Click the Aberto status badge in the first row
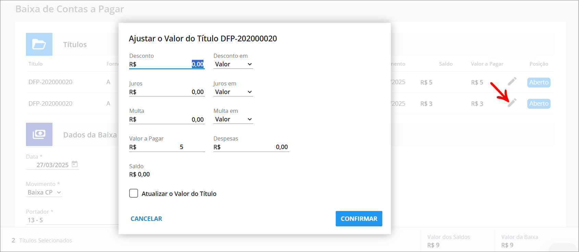This screenshot has width=579, height=252. 539,82
